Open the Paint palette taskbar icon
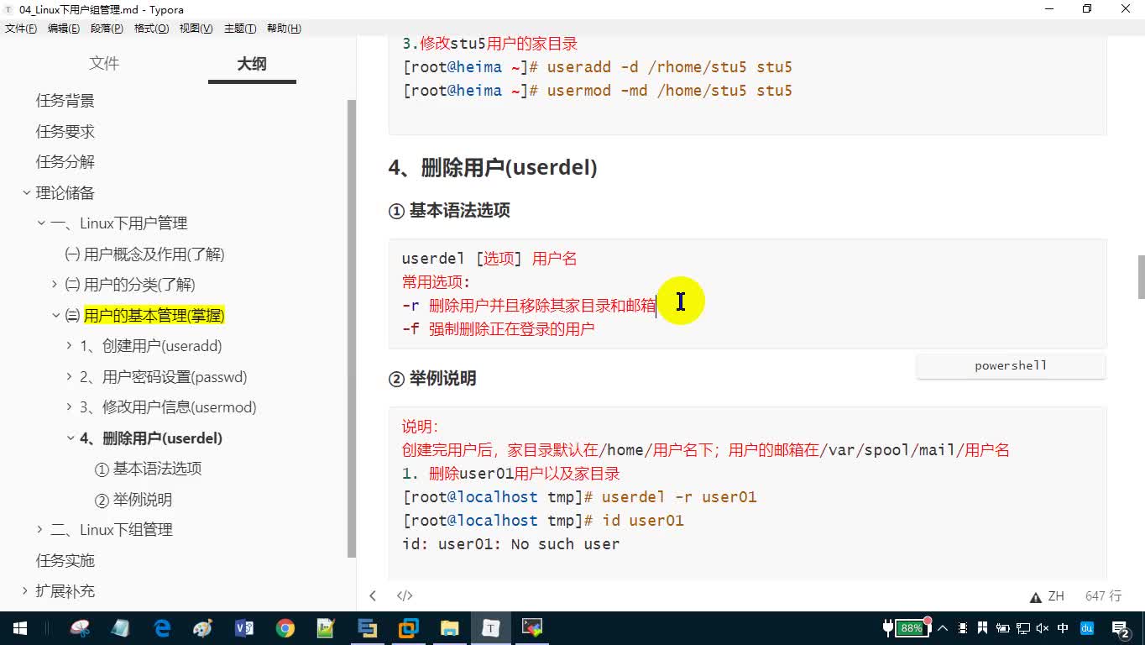Image resolution: width=1145 pixels, height=645 pixels. click(x=203, y=628)
